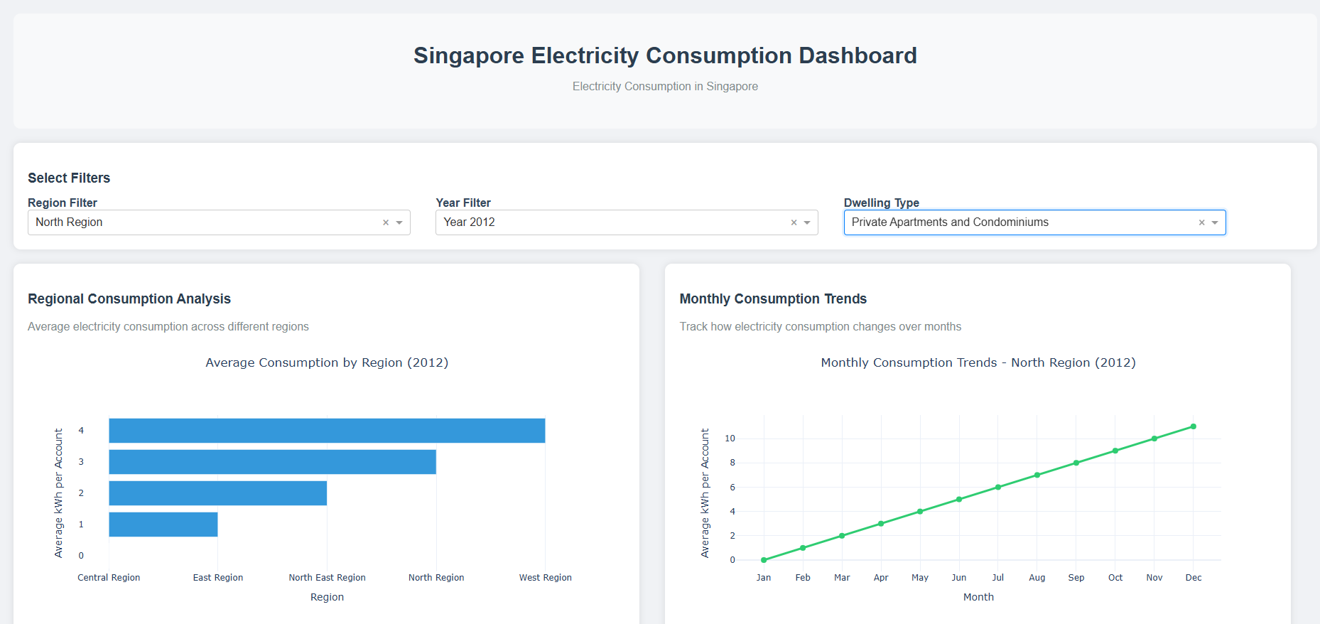Click the Sep data point on trend line
This screenshot has height=624, width=1320.
pos(1076,463)
